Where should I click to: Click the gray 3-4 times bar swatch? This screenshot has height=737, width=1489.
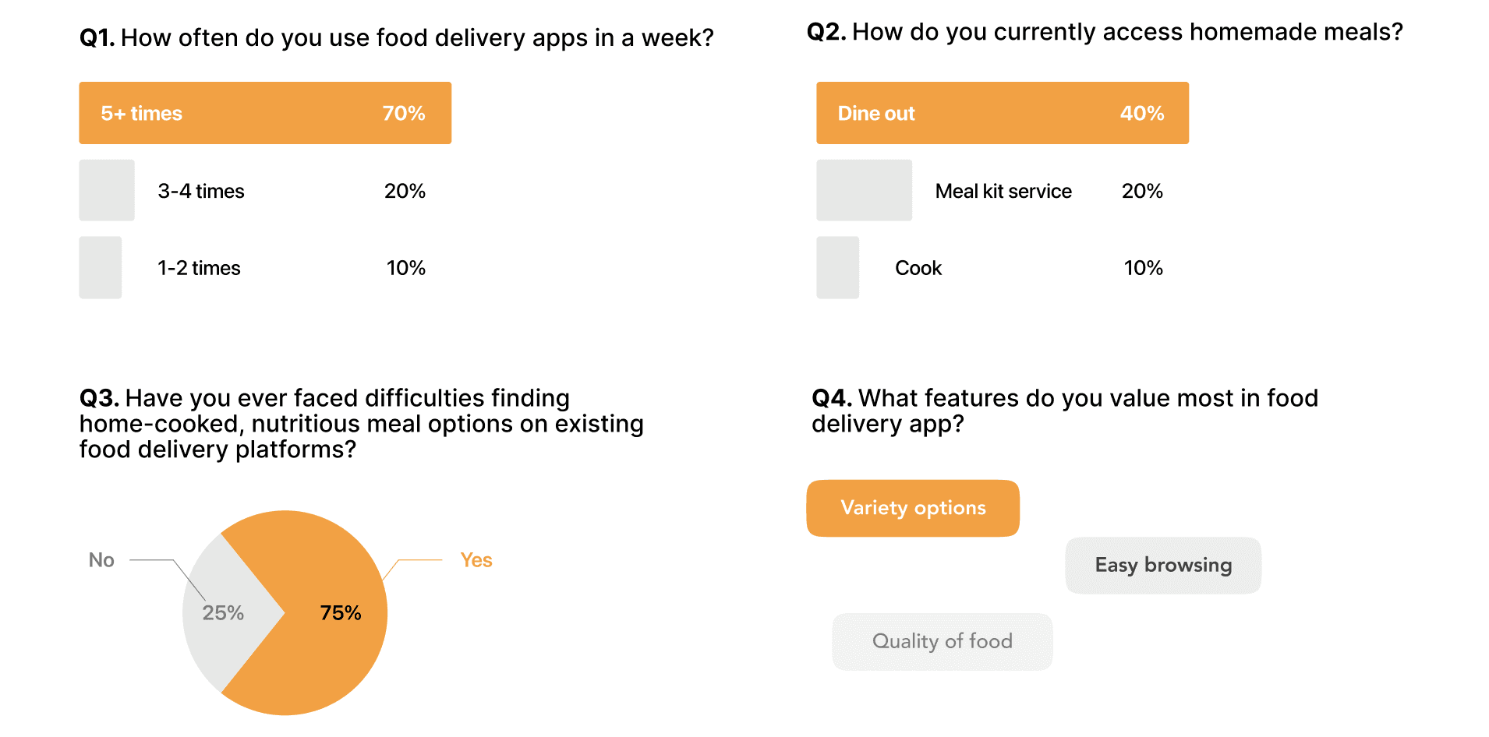click(x=107, y=191)
